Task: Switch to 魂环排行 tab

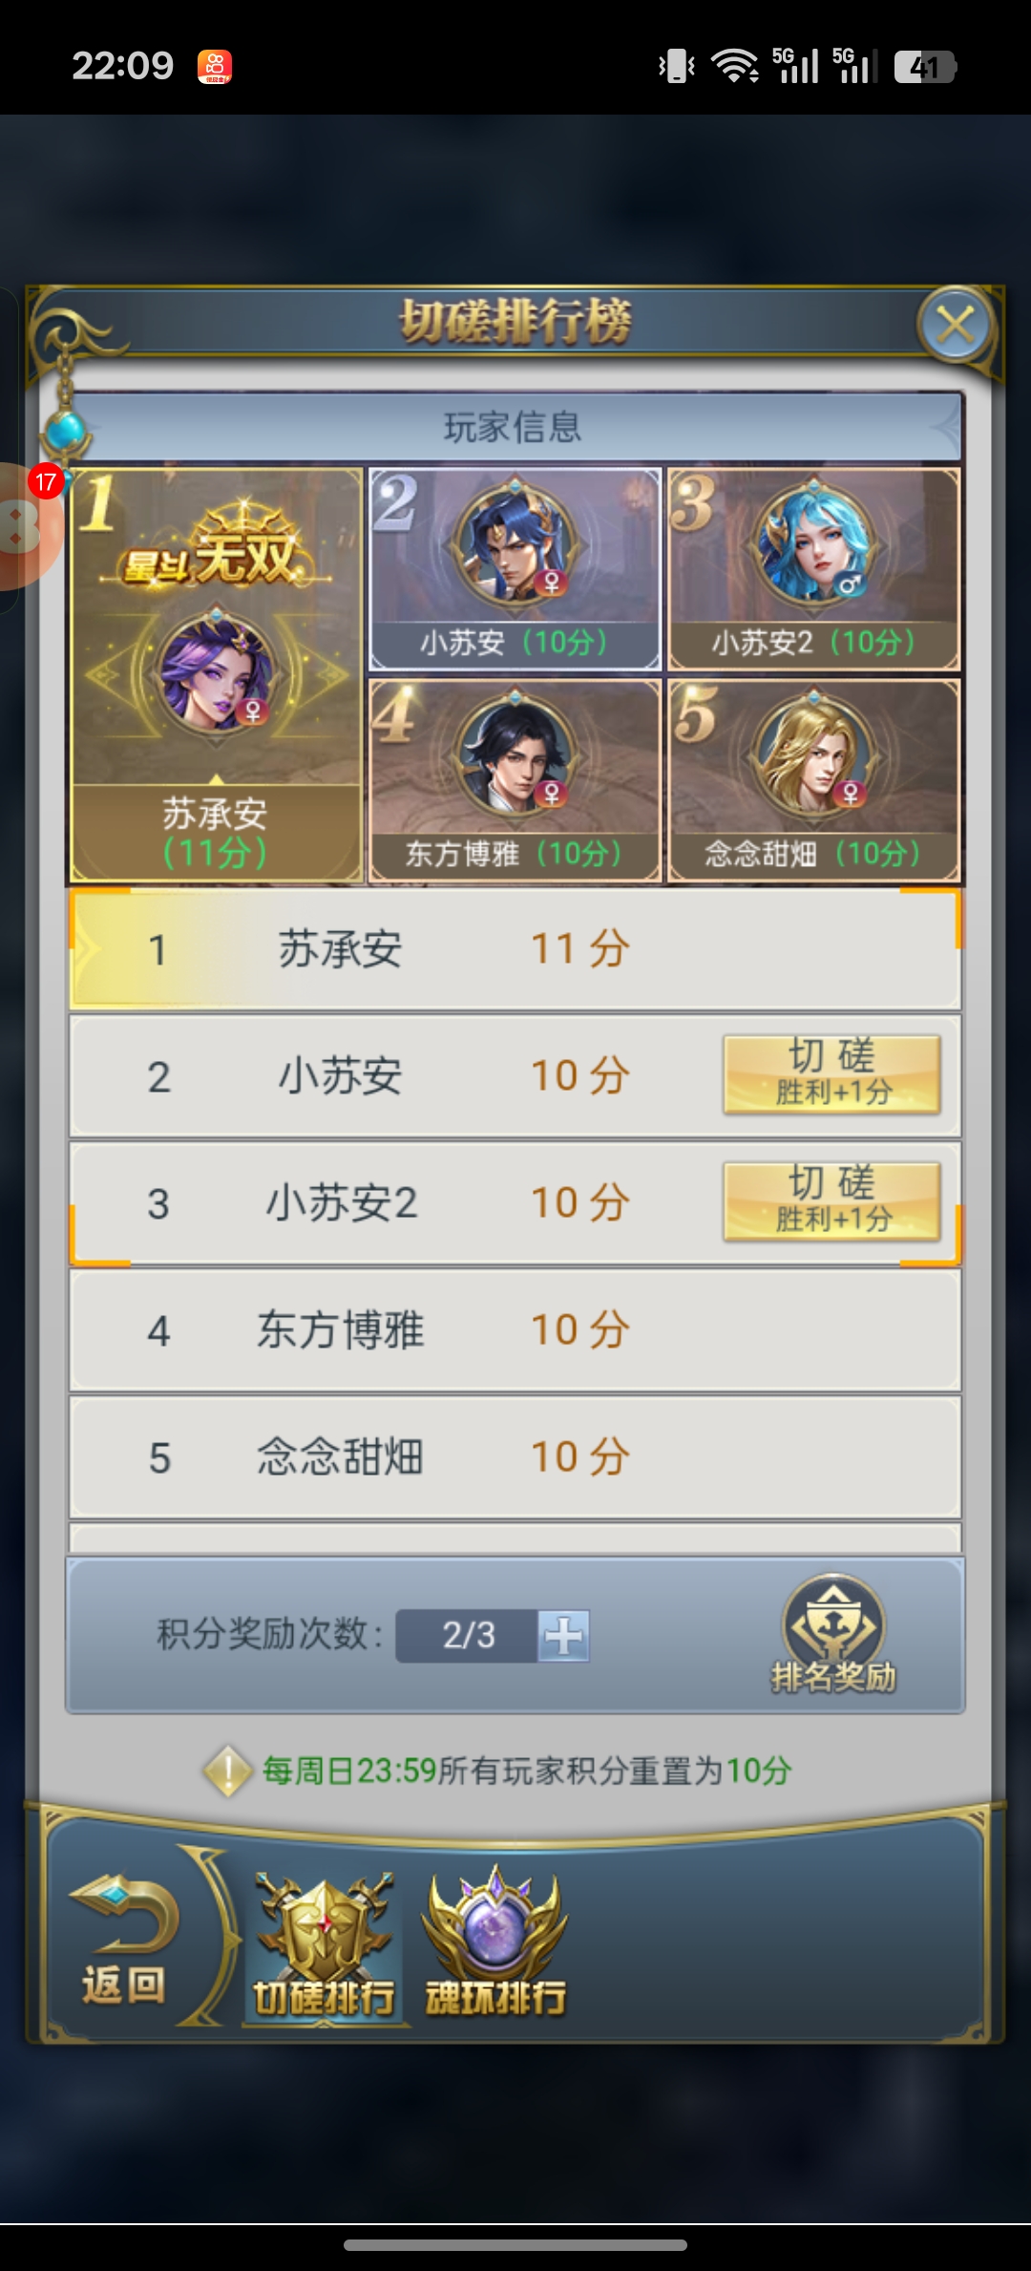Action: pyautogui.click(x=494, y=1942)
